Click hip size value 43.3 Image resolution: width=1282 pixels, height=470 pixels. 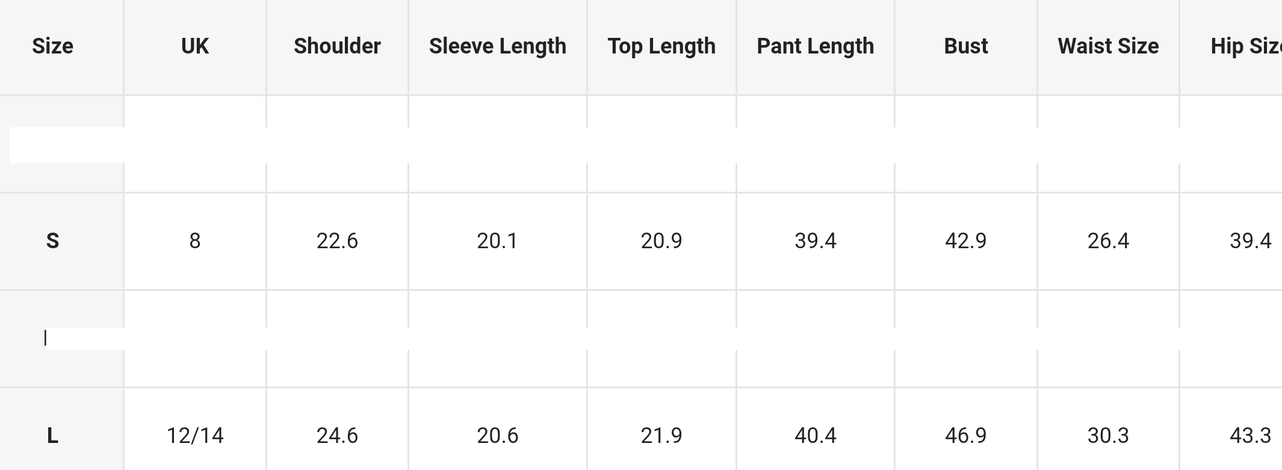click(1250, 436)
